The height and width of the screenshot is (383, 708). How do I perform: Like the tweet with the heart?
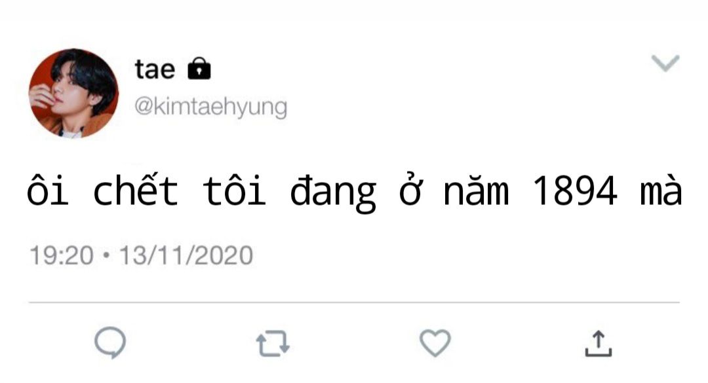tap(435, 343)
